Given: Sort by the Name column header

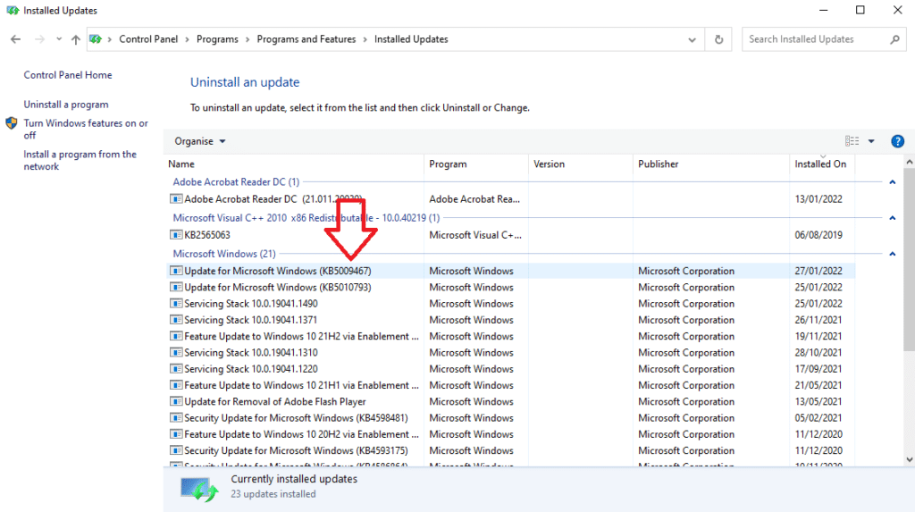Looking at the screenshot, I should tap(294, 164).
